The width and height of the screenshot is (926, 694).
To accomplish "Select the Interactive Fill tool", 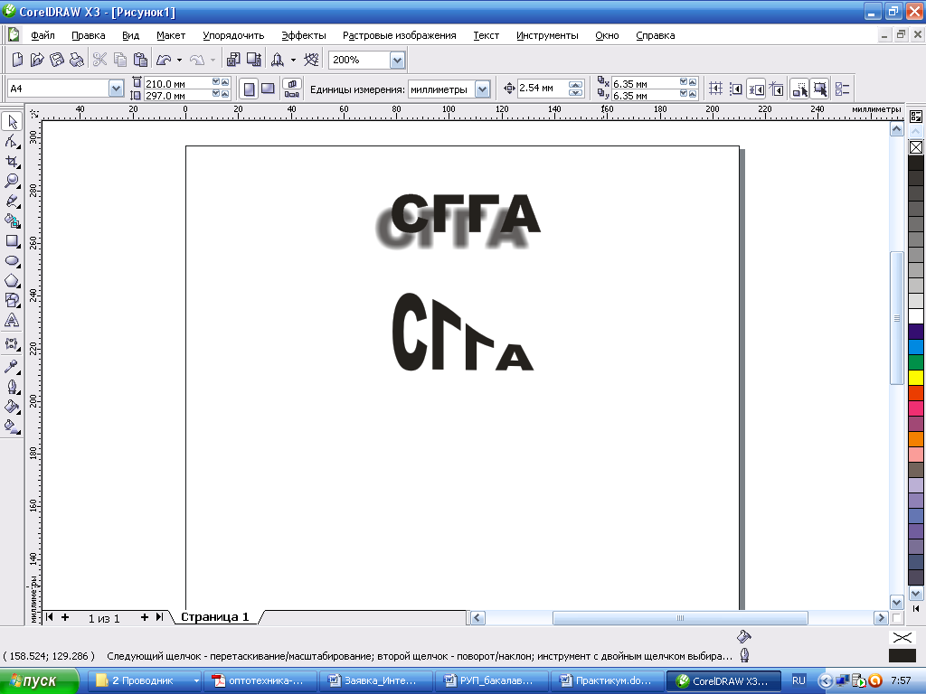I will coord(12,427).
